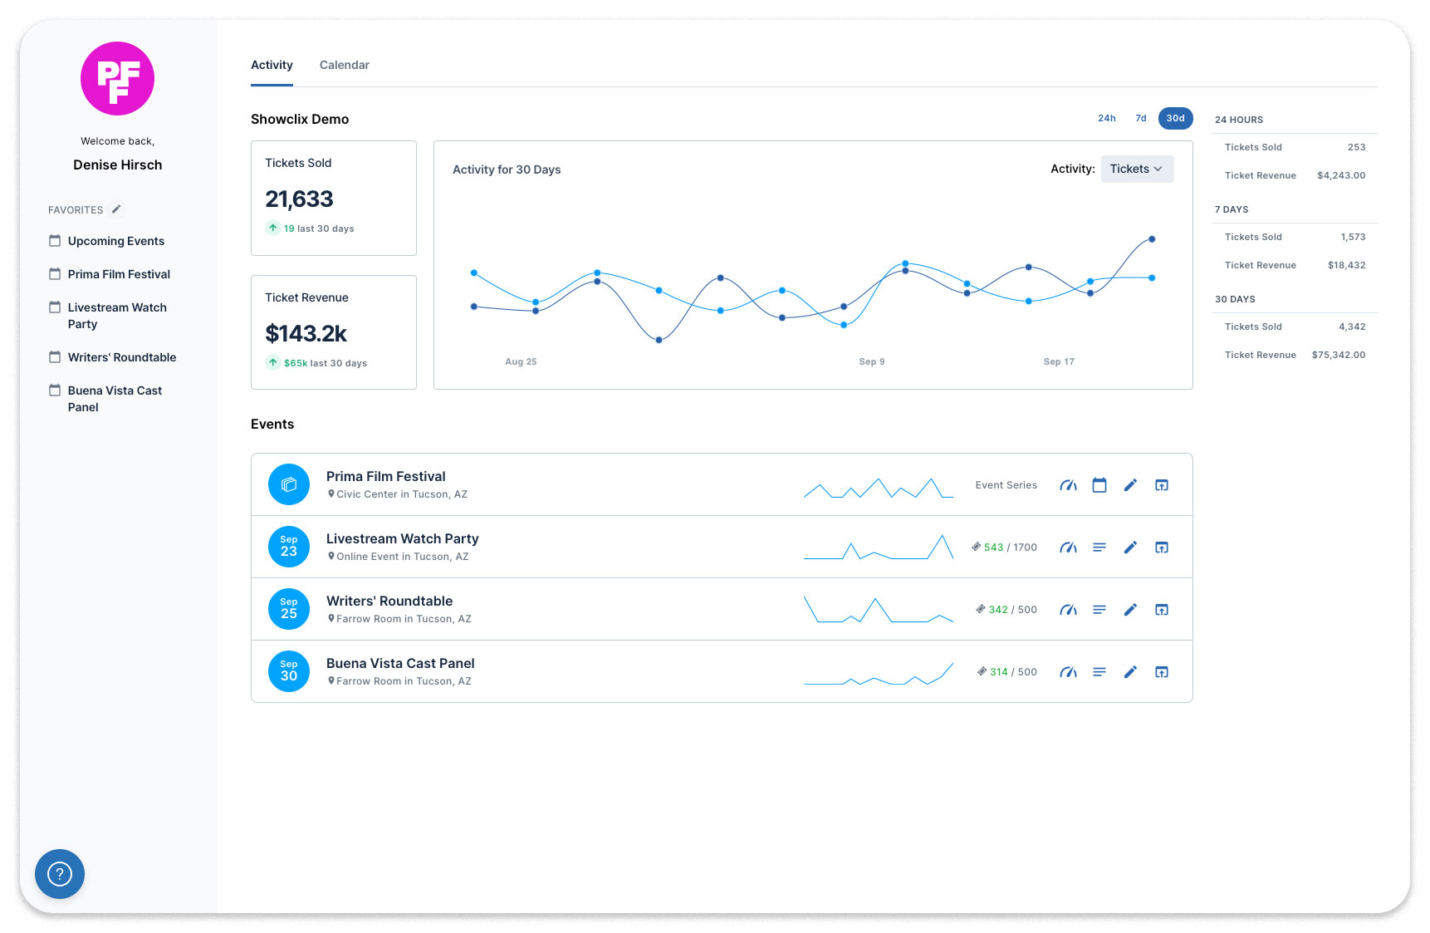Toggle the 30d time range pill
The width and height of the screenshot is (1430, 933).
[1175, 118]
